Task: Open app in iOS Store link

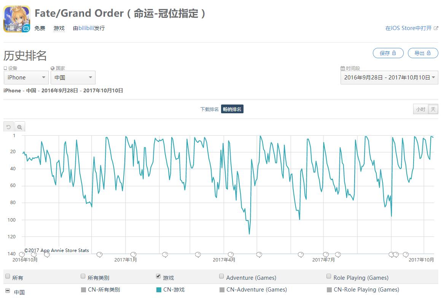Action: (x=408, y=28)
